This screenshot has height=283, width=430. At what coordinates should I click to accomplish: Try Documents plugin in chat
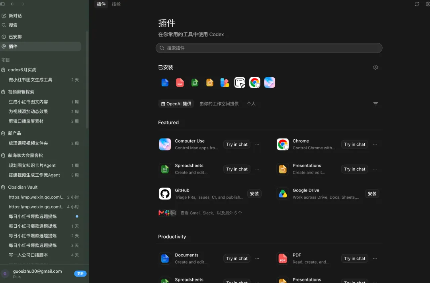point(237,258)
